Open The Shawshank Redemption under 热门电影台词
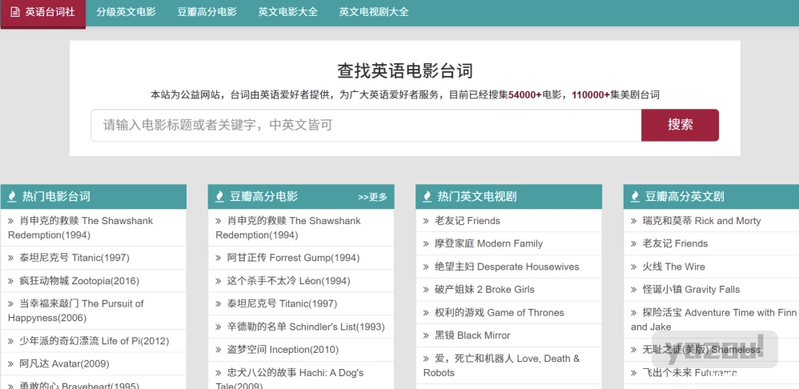The image size is (799, 389). click(80, 228)
